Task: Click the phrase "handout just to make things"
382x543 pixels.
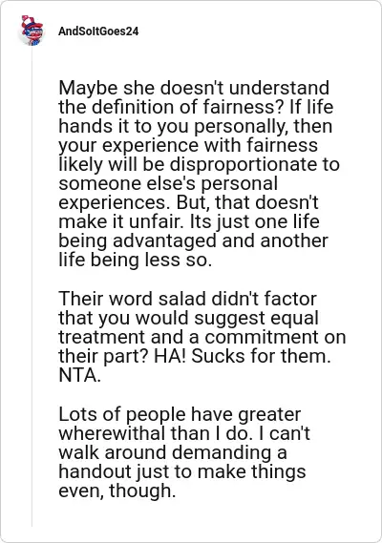Action: click(182, 471)
